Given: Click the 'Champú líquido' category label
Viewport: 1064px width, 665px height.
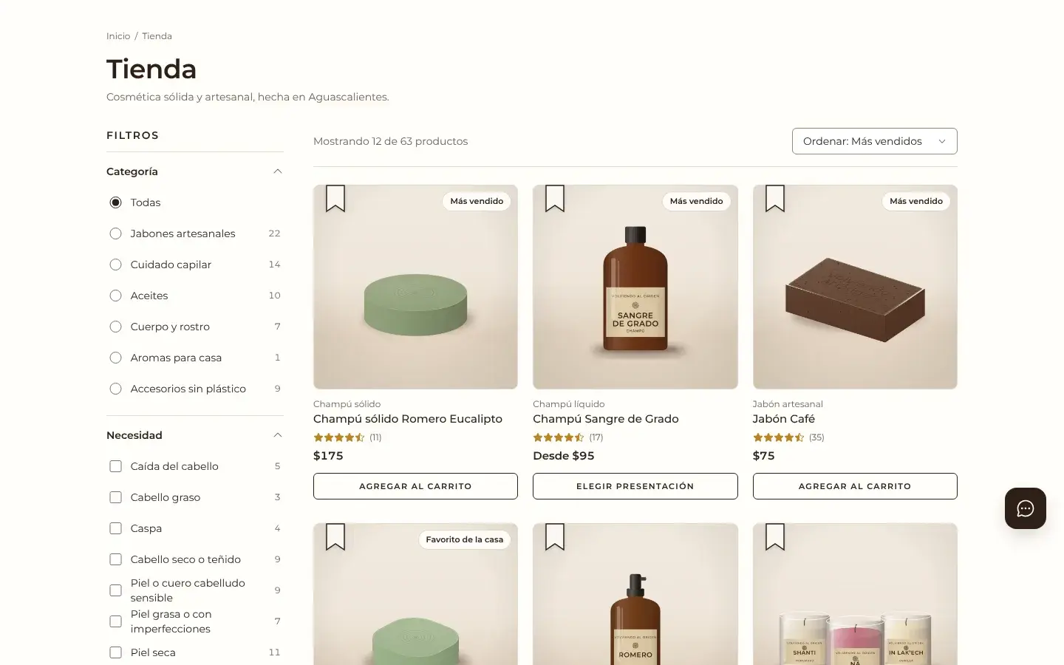Looking at the screenshot, I should [569, 404].
